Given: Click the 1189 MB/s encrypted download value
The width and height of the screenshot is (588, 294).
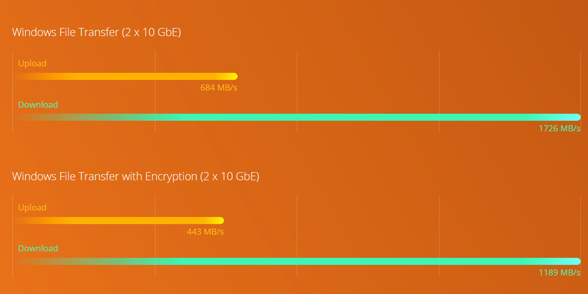Looking at the screenshot, I should 560,272.
